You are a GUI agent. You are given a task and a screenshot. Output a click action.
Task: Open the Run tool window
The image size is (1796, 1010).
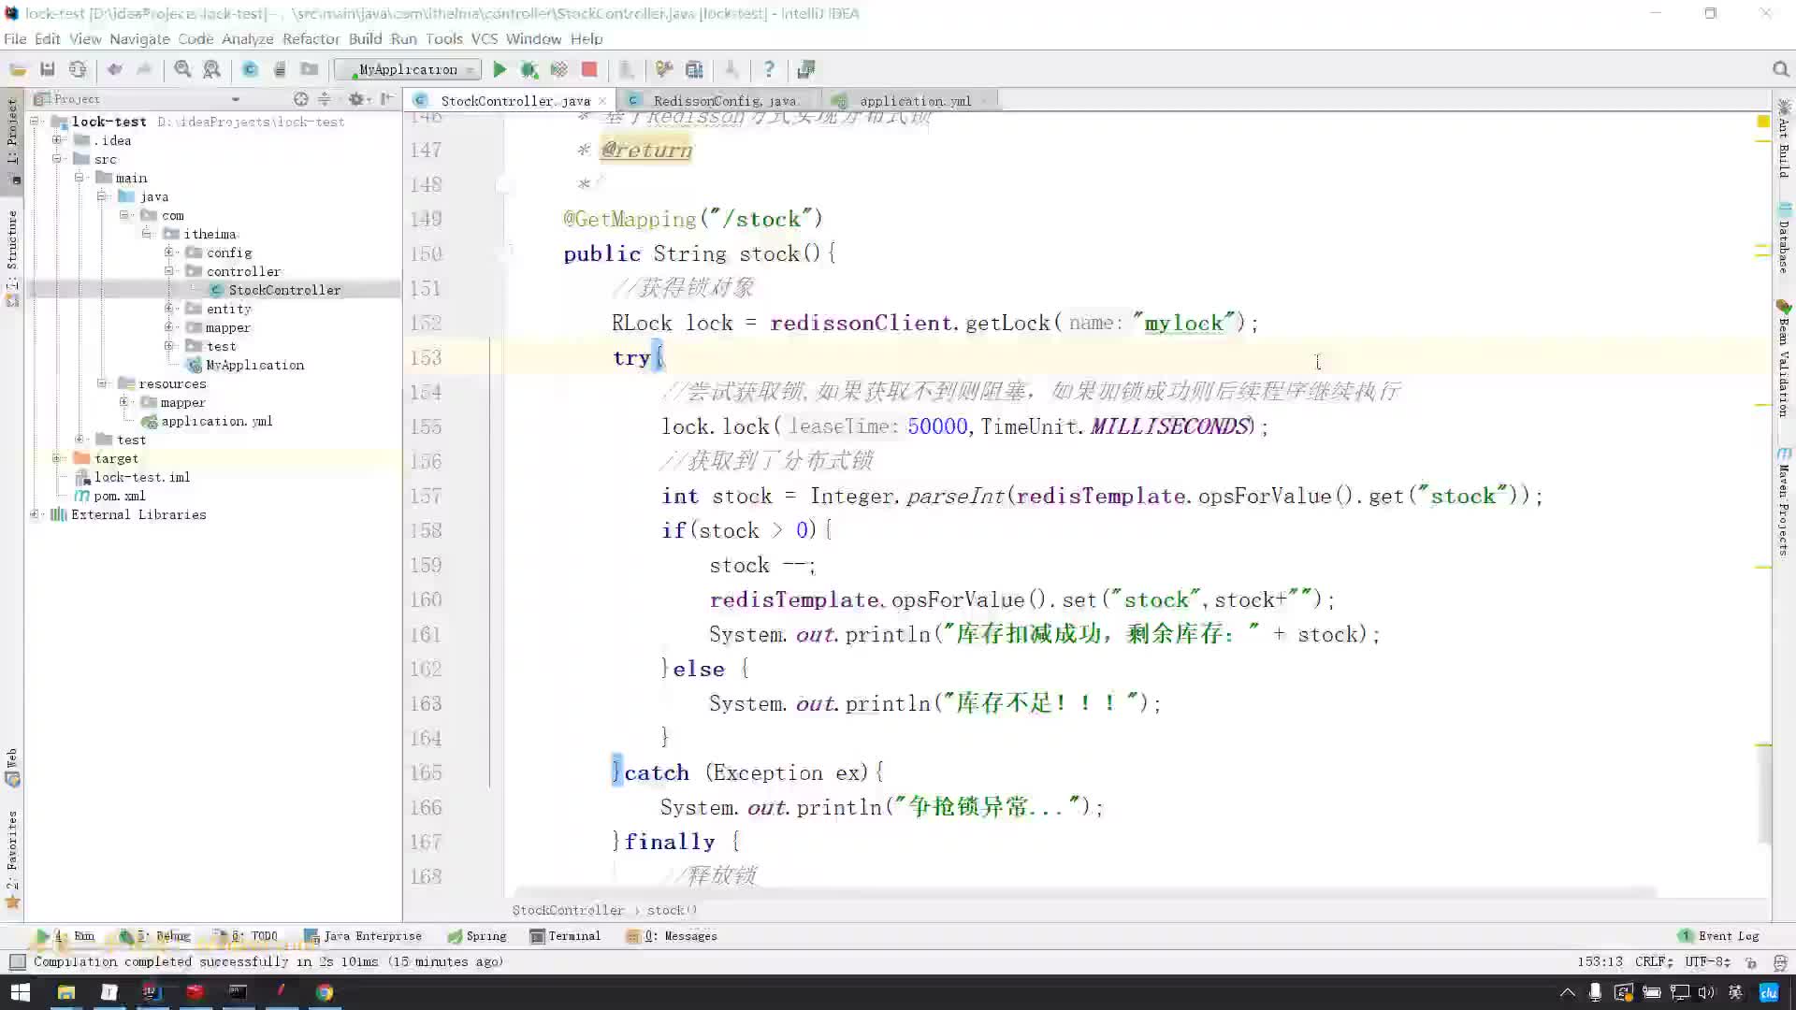pyautogui.click(x=65, y=936)
